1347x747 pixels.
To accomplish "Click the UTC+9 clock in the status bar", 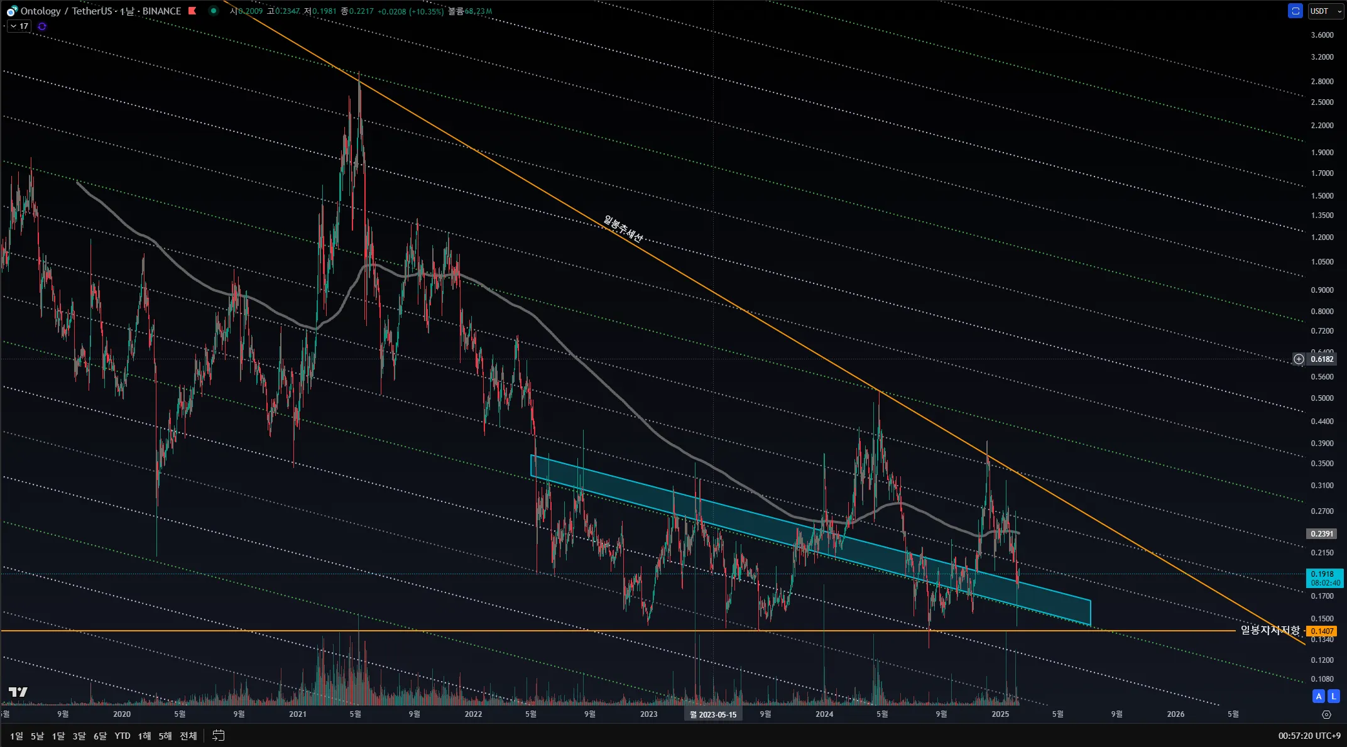I will click(1309, 736).
